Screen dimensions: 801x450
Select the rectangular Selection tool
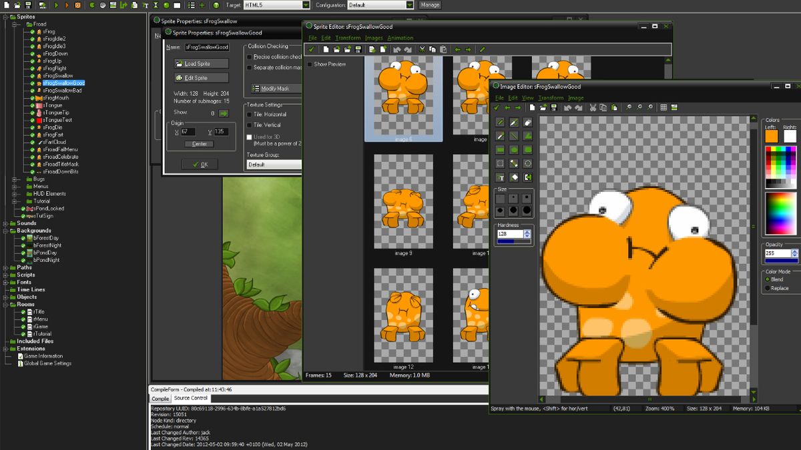500,163
